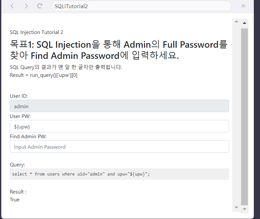
Task: Click the 'SQL Injection Tutorial 2' heading text
Action: [x=36, y=32]
